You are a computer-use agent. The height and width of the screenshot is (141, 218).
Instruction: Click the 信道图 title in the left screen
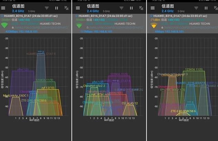tap(18, 6)
